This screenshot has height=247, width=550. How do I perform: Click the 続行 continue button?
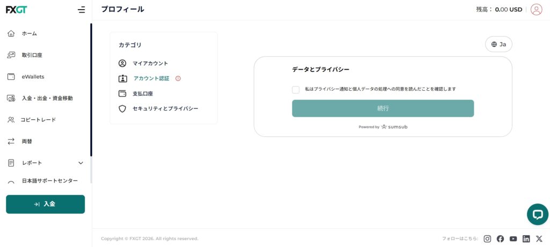pyautogui.click(x=383, y=108)
